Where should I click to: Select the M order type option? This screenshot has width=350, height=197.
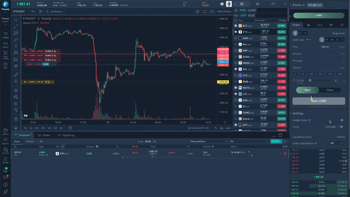click(x=332, y=40)
